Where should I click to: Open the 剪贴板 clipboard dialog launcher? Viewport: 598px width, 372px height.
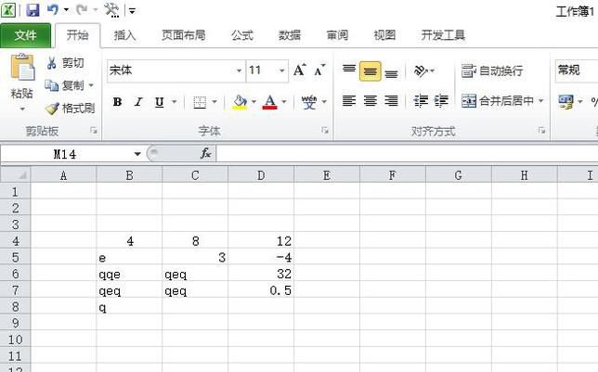coord(94,131)
